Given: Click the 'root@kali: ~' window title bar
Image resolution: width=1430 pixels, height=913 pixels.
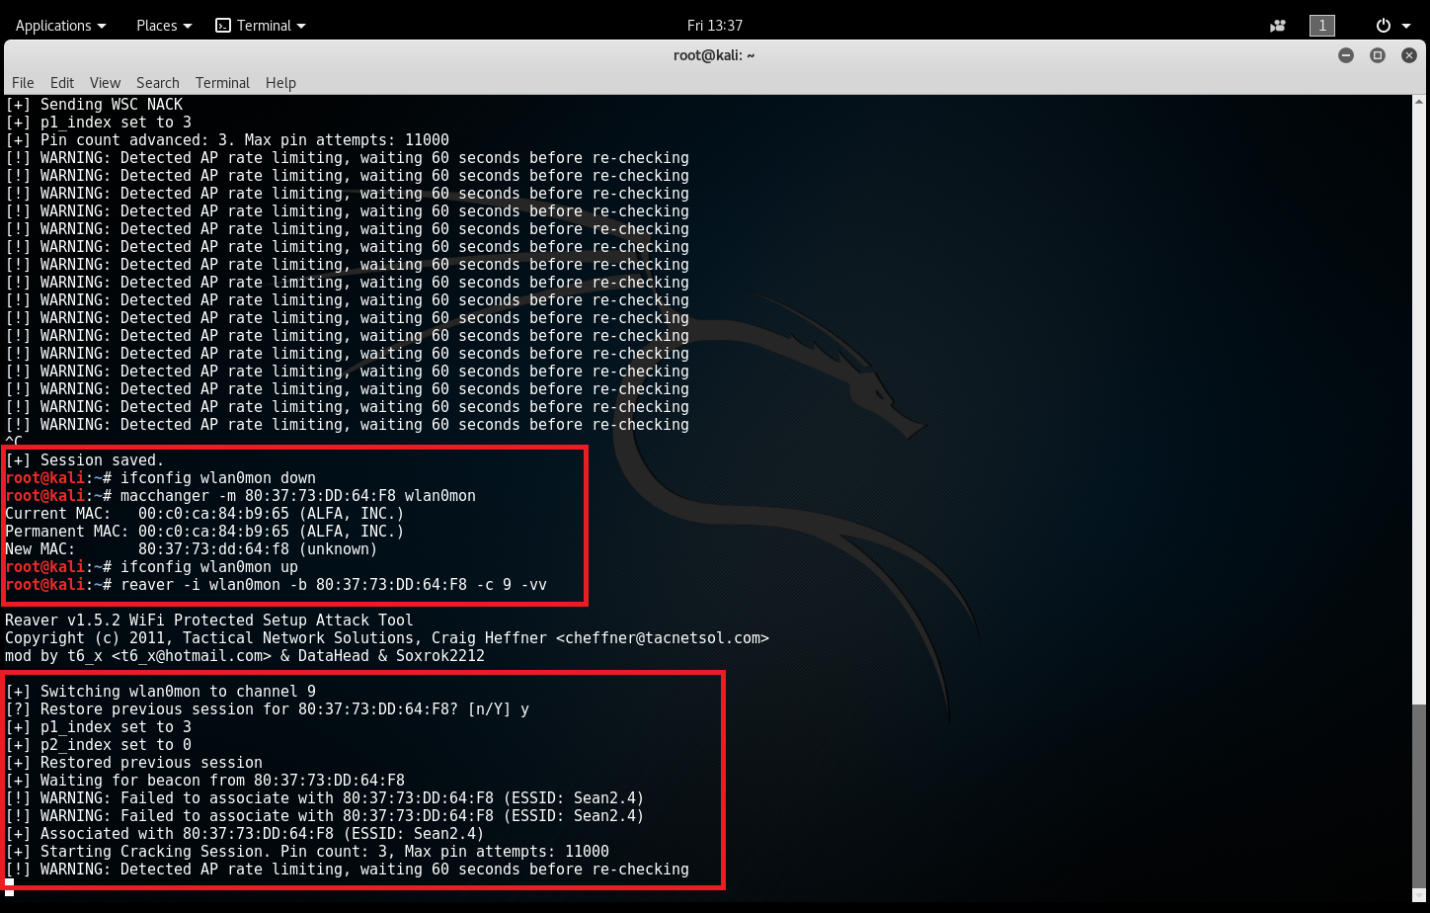Looking at the screenshot, I should (715, 55).
